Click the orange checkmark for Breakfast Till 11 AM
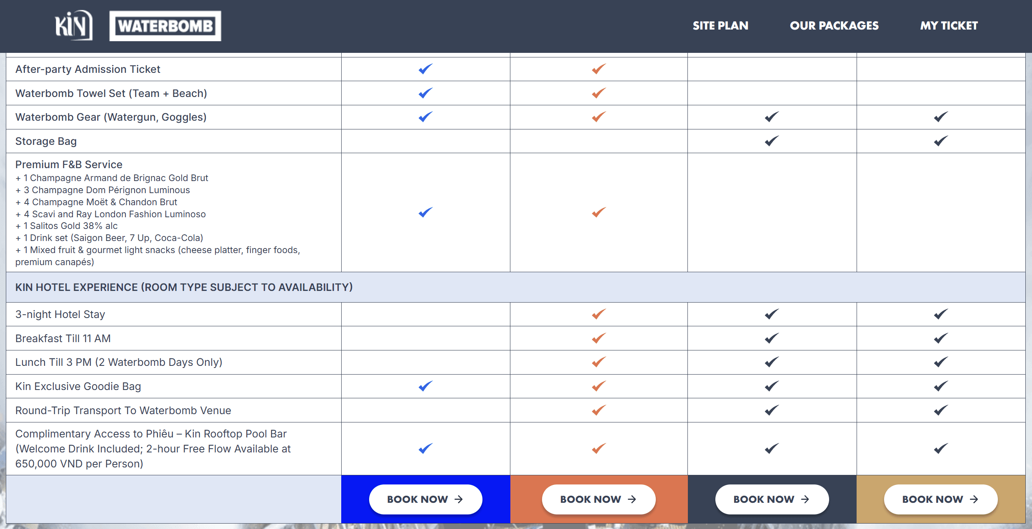The width and height of the screenshot is (1032, 529). [x=599, y=338]
